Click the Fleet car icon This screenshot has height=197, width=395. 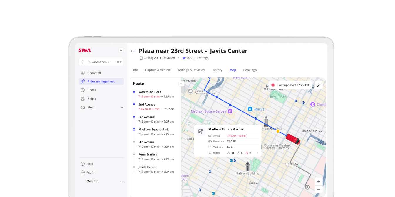[83, 107]
